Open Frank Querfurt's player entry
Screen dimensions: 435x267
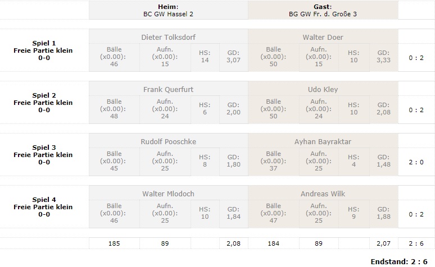tap(168, 89)
